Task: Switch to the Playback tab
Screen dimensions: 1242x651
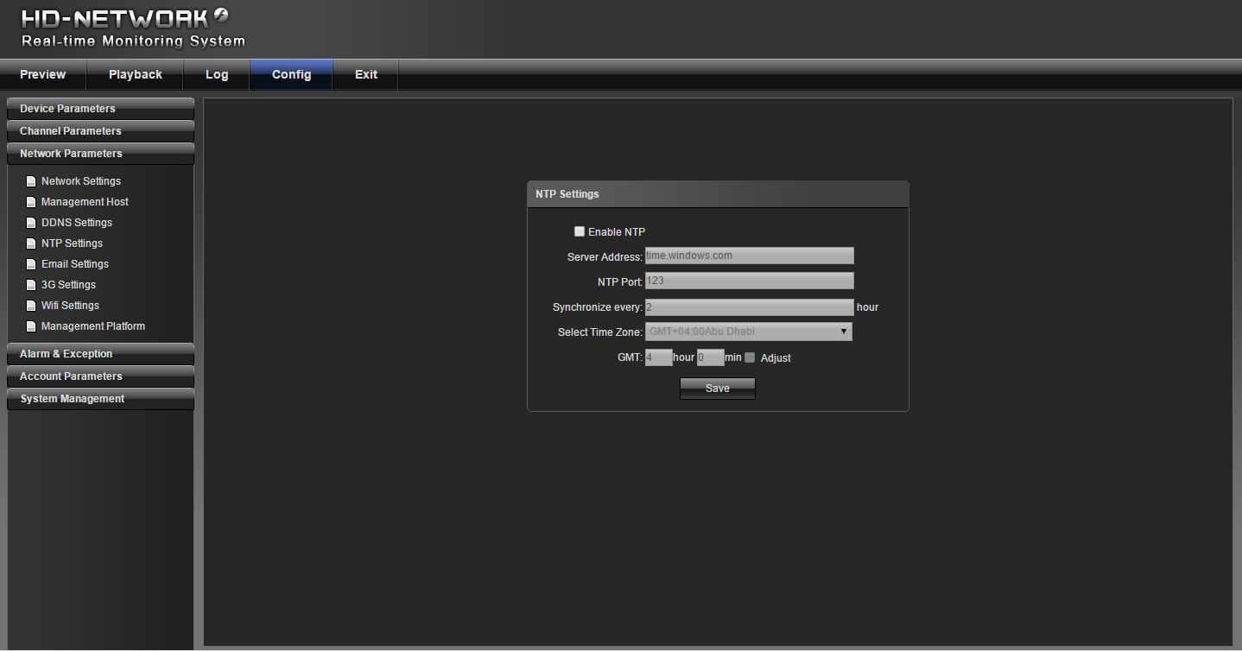Action: 136,74
